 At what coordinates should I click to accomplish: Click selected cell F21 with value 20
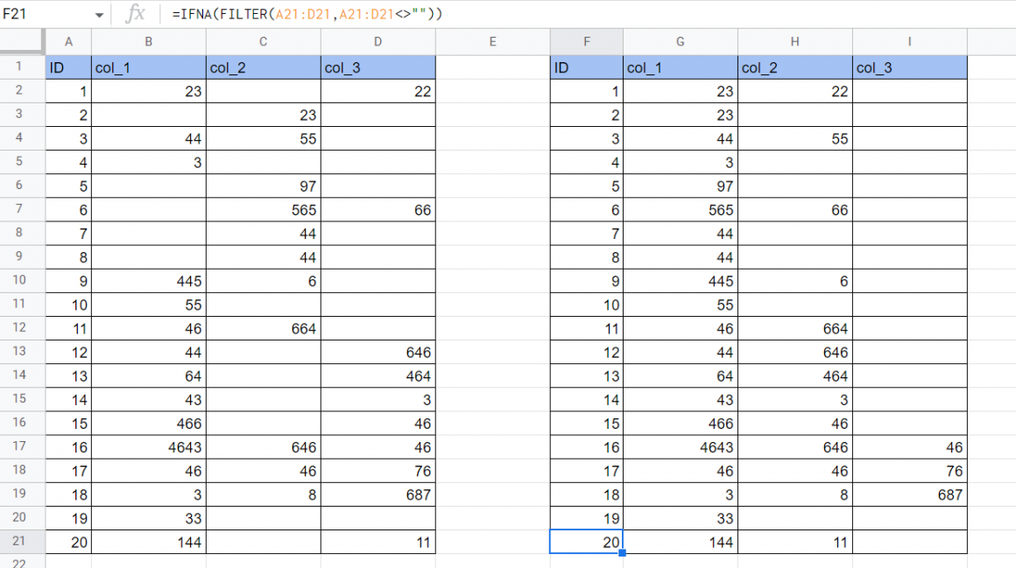pos(587,542)
